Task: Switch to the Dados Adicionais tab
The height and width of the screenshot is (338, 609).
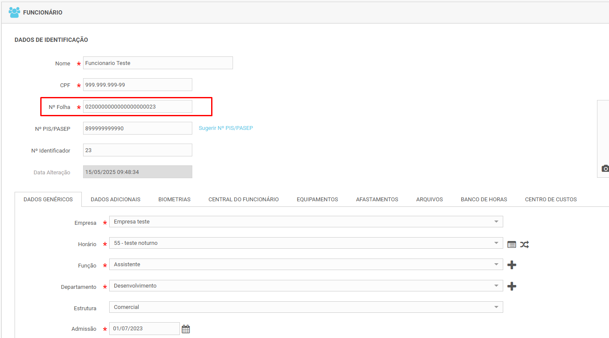Action: 116,200
